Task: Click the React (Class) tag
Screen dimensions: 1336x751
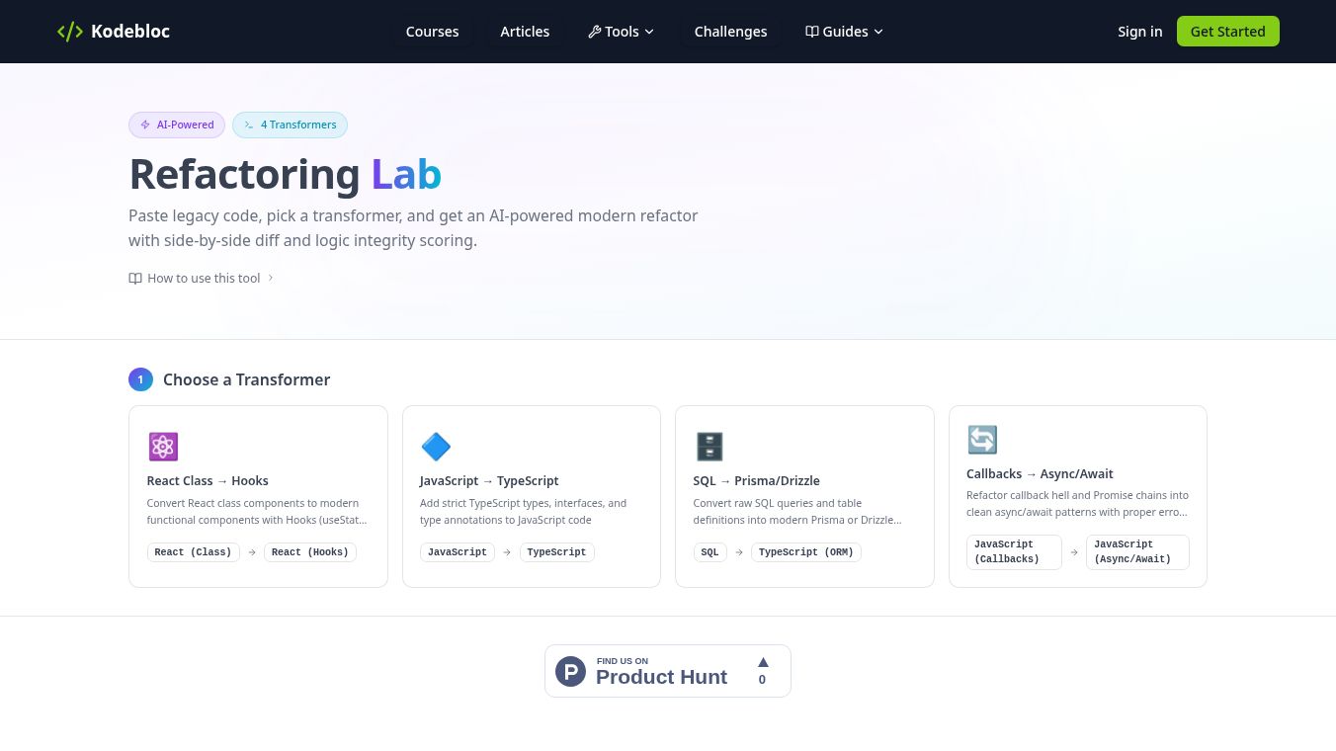Action: 193,552
